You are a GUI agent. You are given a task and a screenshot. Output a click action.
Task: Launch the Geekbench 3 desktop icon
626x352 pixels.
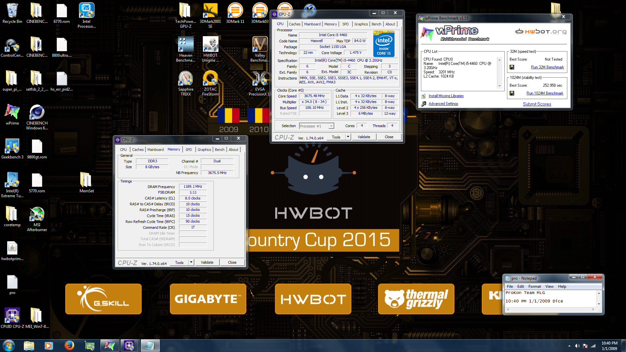tap(12, 149)
